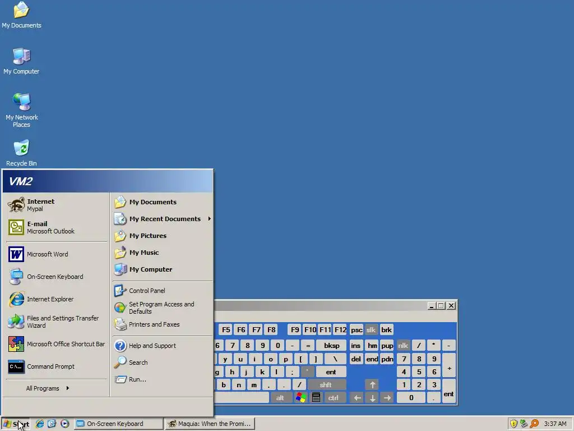The height and width of the screenshot is (431, 574).
Task: Open Help and Support
Action: point(163,346)
